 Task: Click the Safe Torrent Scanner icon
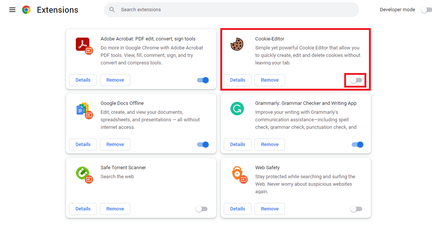(84, 174)
